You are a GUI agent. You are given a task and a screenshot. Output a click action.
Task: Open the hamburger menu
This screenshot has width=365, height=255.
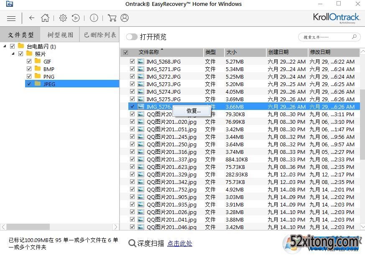(11, 18)
